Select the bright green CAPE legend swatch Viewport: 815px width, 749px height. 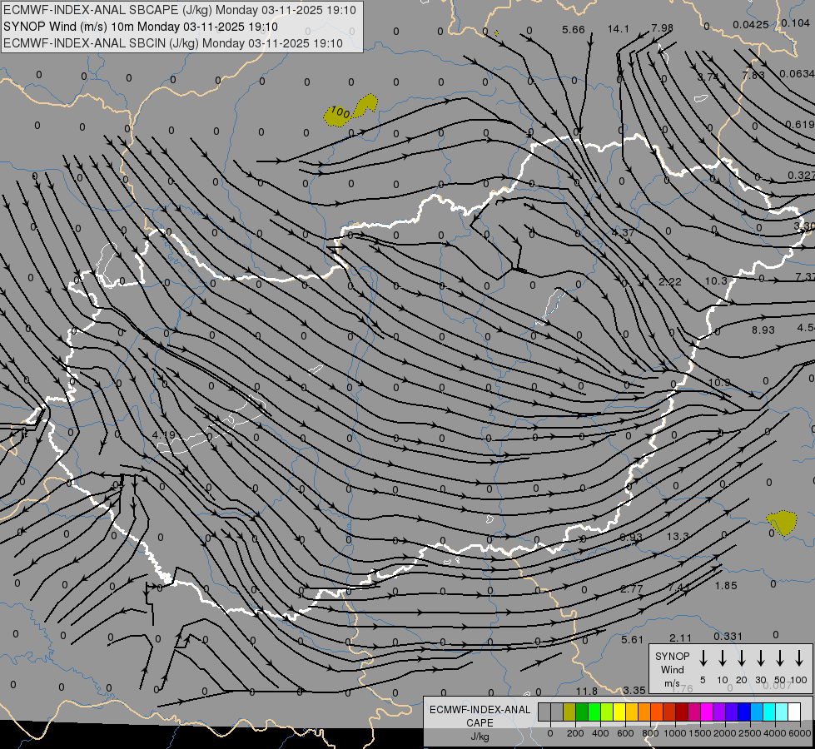click(594, 712)
